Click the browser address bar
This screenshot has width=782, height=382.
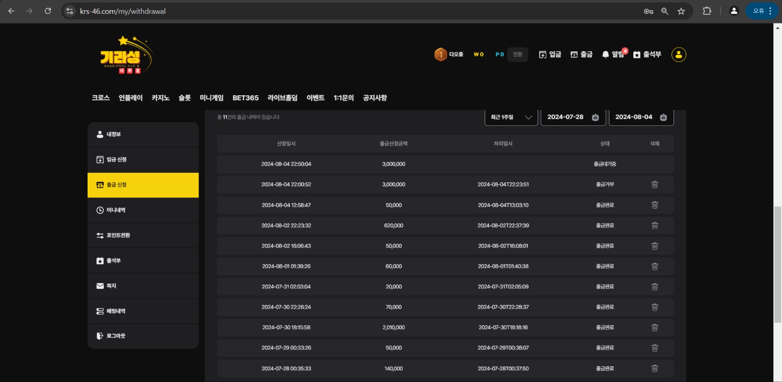point(356,11)
